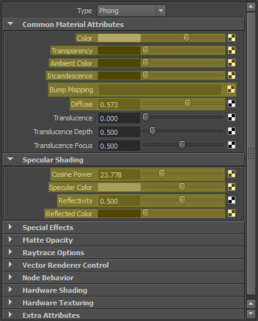258x321 pixels.
Task: Click the map icon beside Translucence Depth
Action: 232,131
